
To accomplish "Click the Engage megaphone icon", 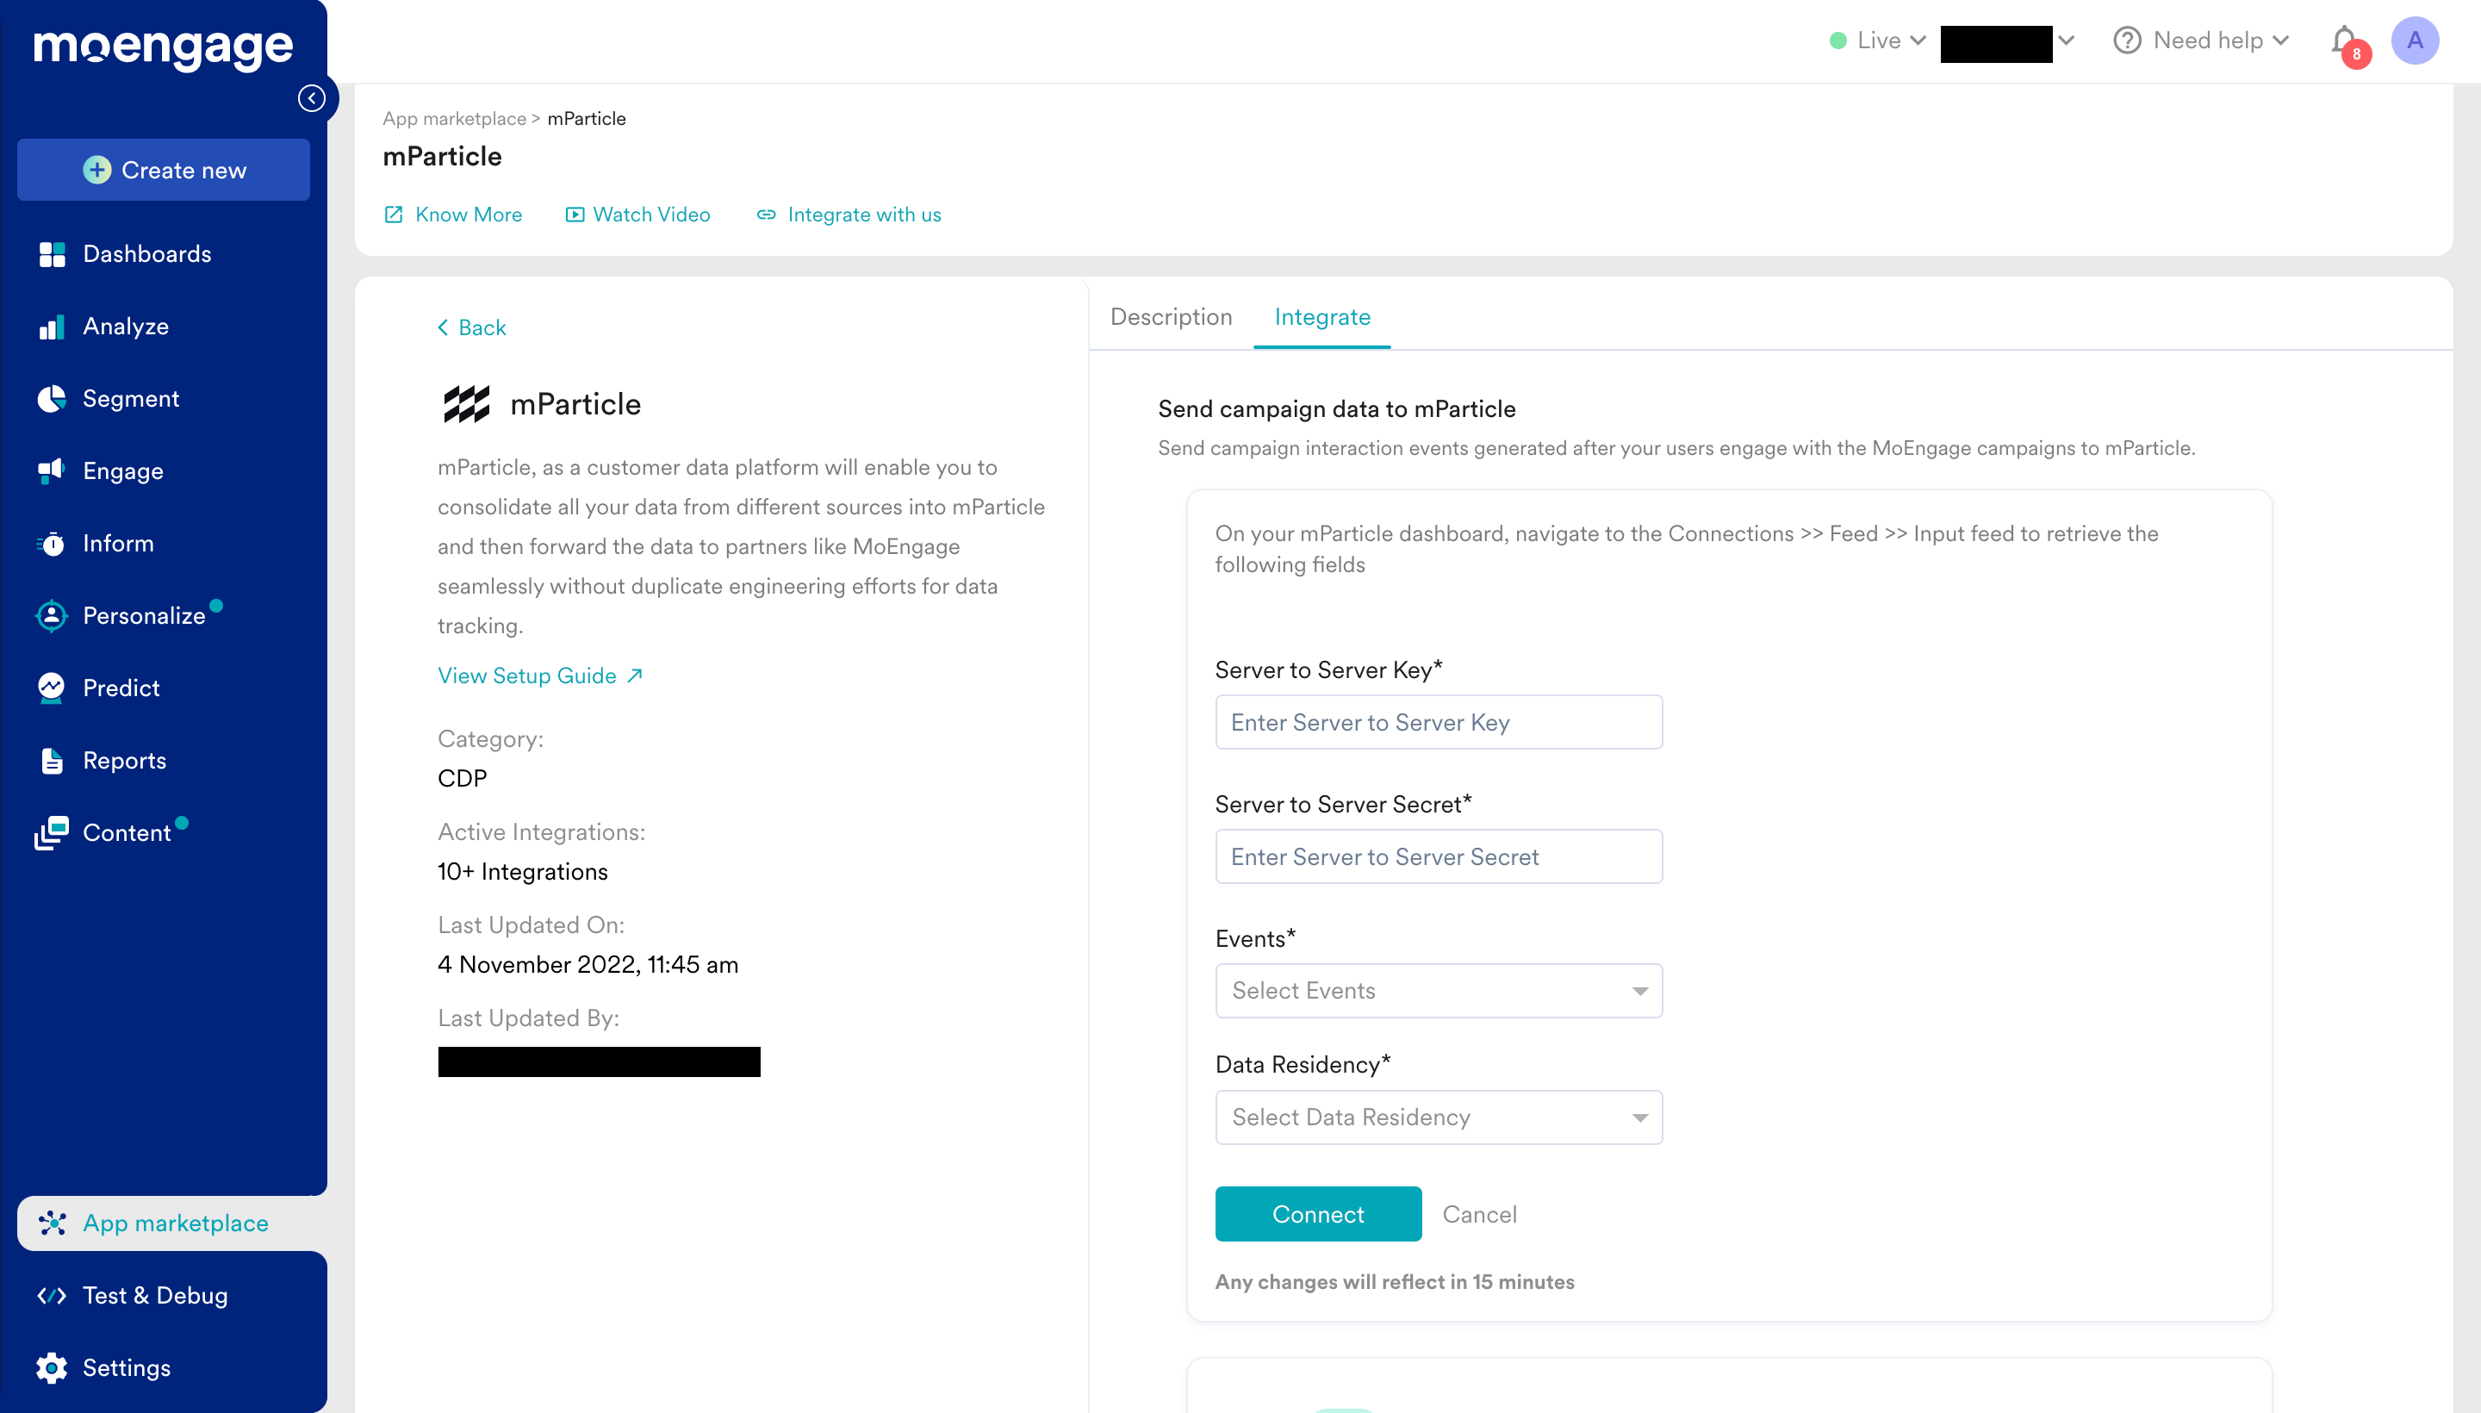I will tap(52, 470).
